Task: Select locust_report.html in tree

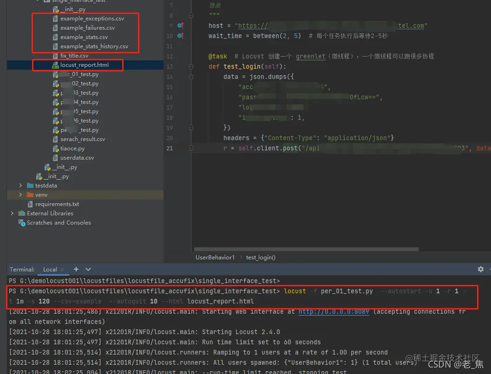Action: pyautogui.click(x=84, y=65)
